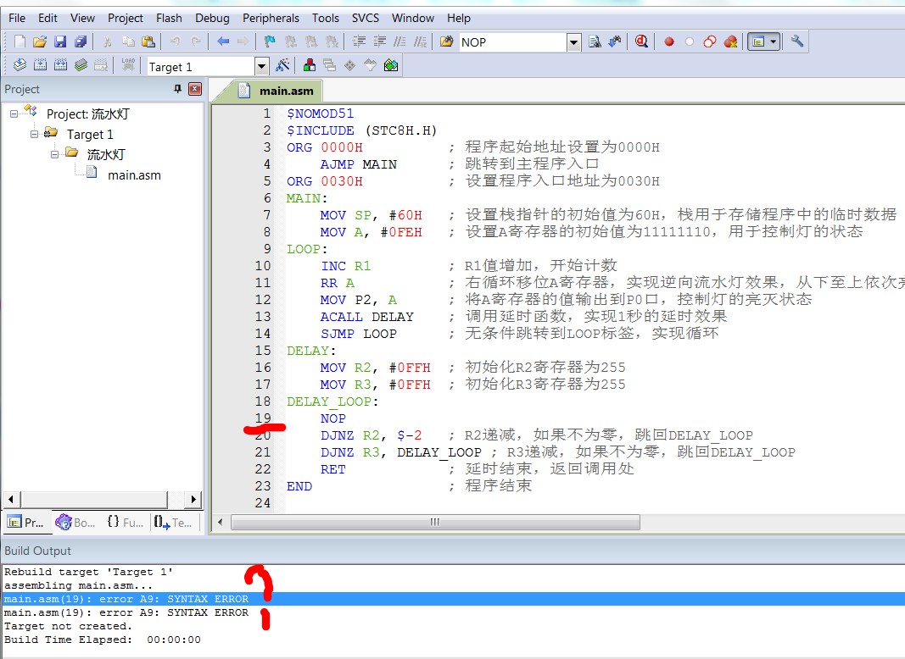Open the Help menu
This screenshot has height=659, width=905.
click(x=458, y=18)
